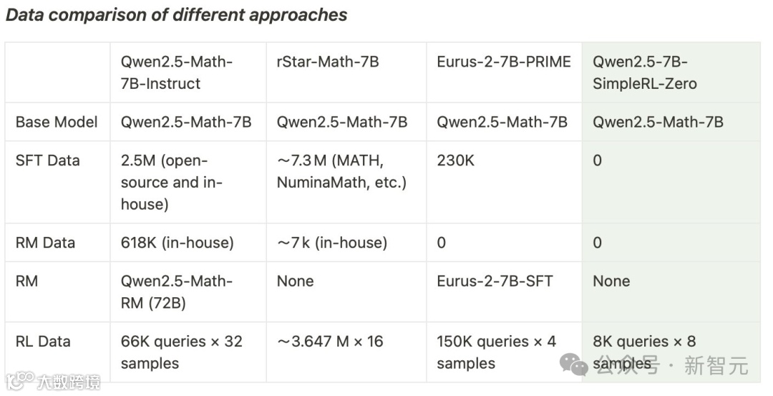Click the 'RM Data' row label
The height and width of the screenshot is (396, 773).
pyautogui.click(x=45, y=243)
